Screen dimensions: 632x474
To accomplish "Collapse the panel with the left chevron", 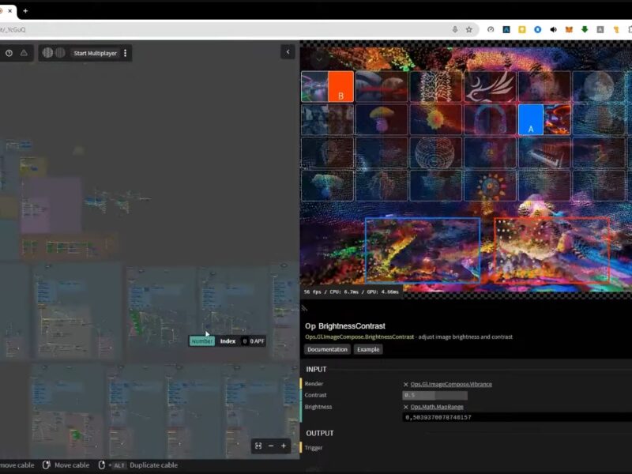I will (288, 52).
